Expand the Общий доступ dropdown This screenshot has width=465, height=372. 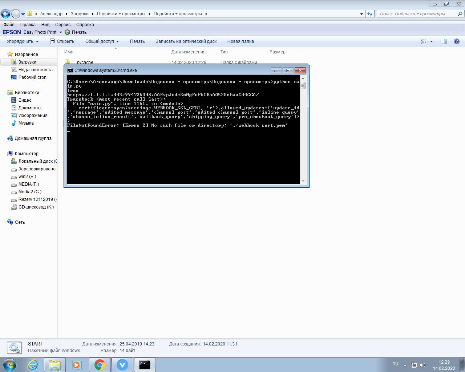102,41
